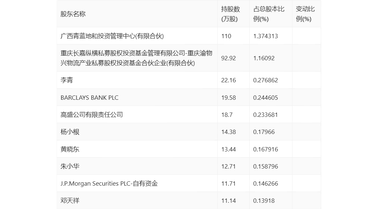Click the name 黄晓东
378x209 pixels.
pos(70,149)
